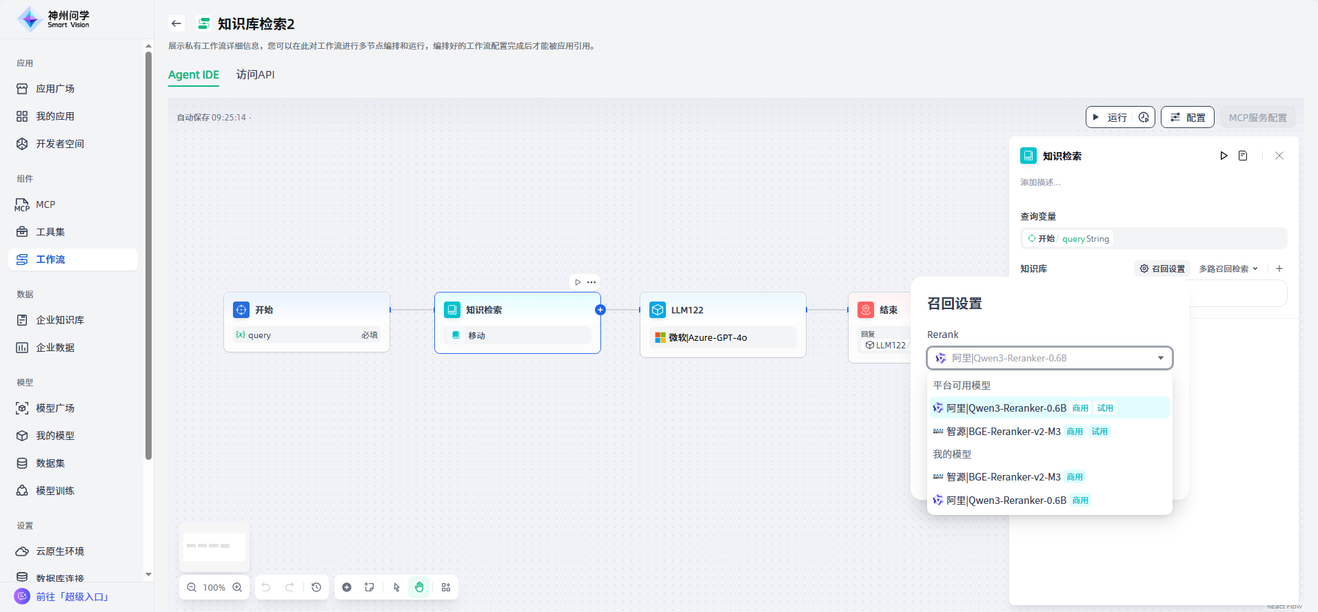Click the auto-arrange layout icon
Viewport: 1318px width, 612px height.
(x=446, y=587)
